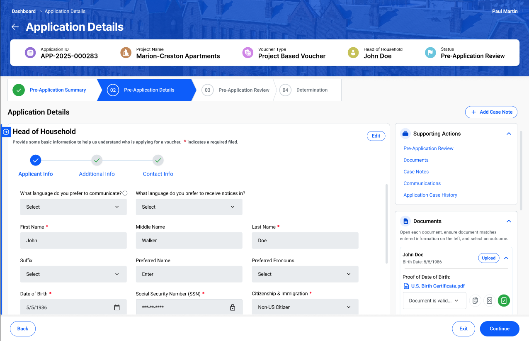The image size is (529, 341).
Task: Click the Add Case Note button
Action: [x=491, y=112]
